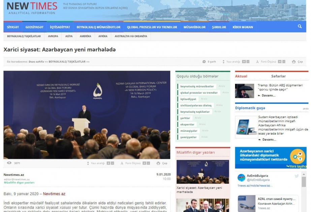
Task: Click the eye views icon beside 3071
Action: (9, 163)
